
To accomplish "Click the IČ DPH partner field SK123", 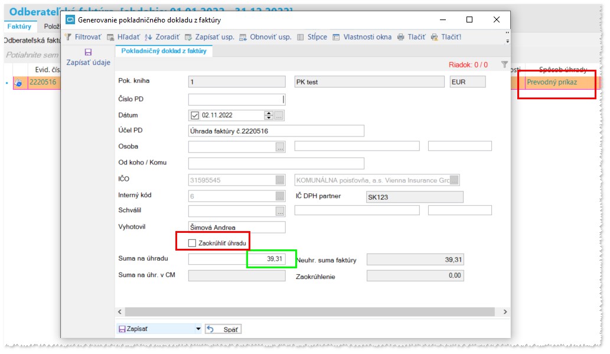I will [415, 197].
